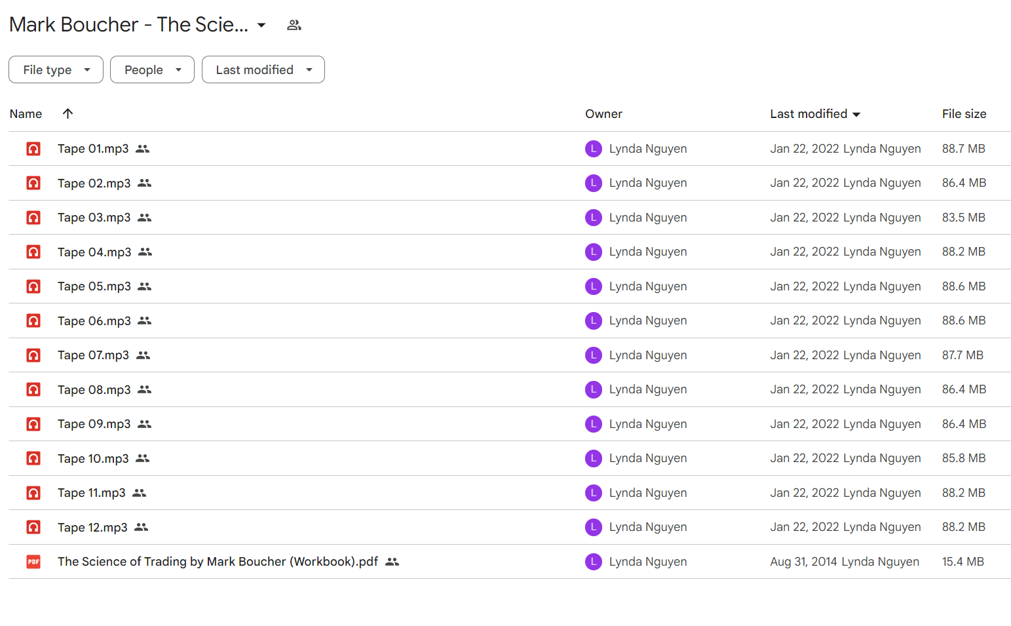Click owner name Lynda Nguyen for Tape 03
This screenshot has height=626, width=1011.
pos(648,218)
